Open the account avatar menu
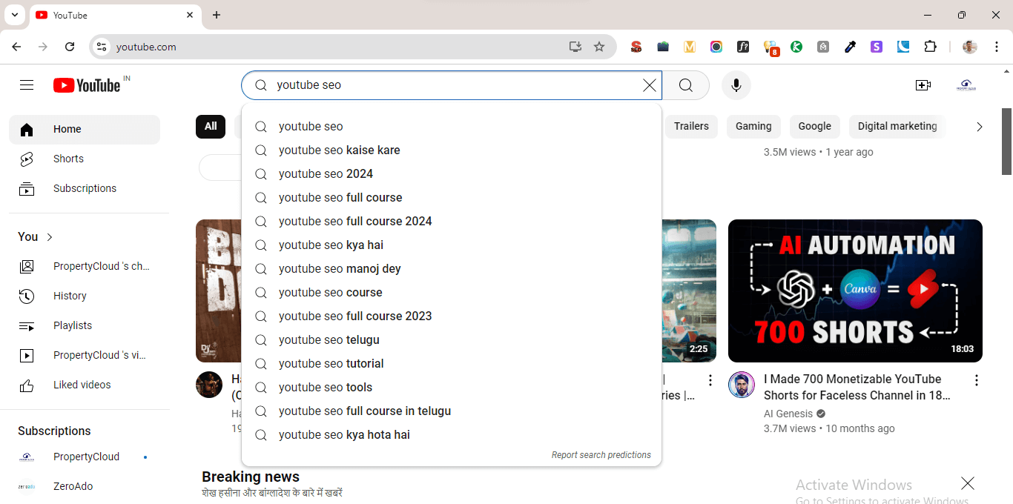The width and height of the screenshot is (1013, 504). click(x=966, y=85)
